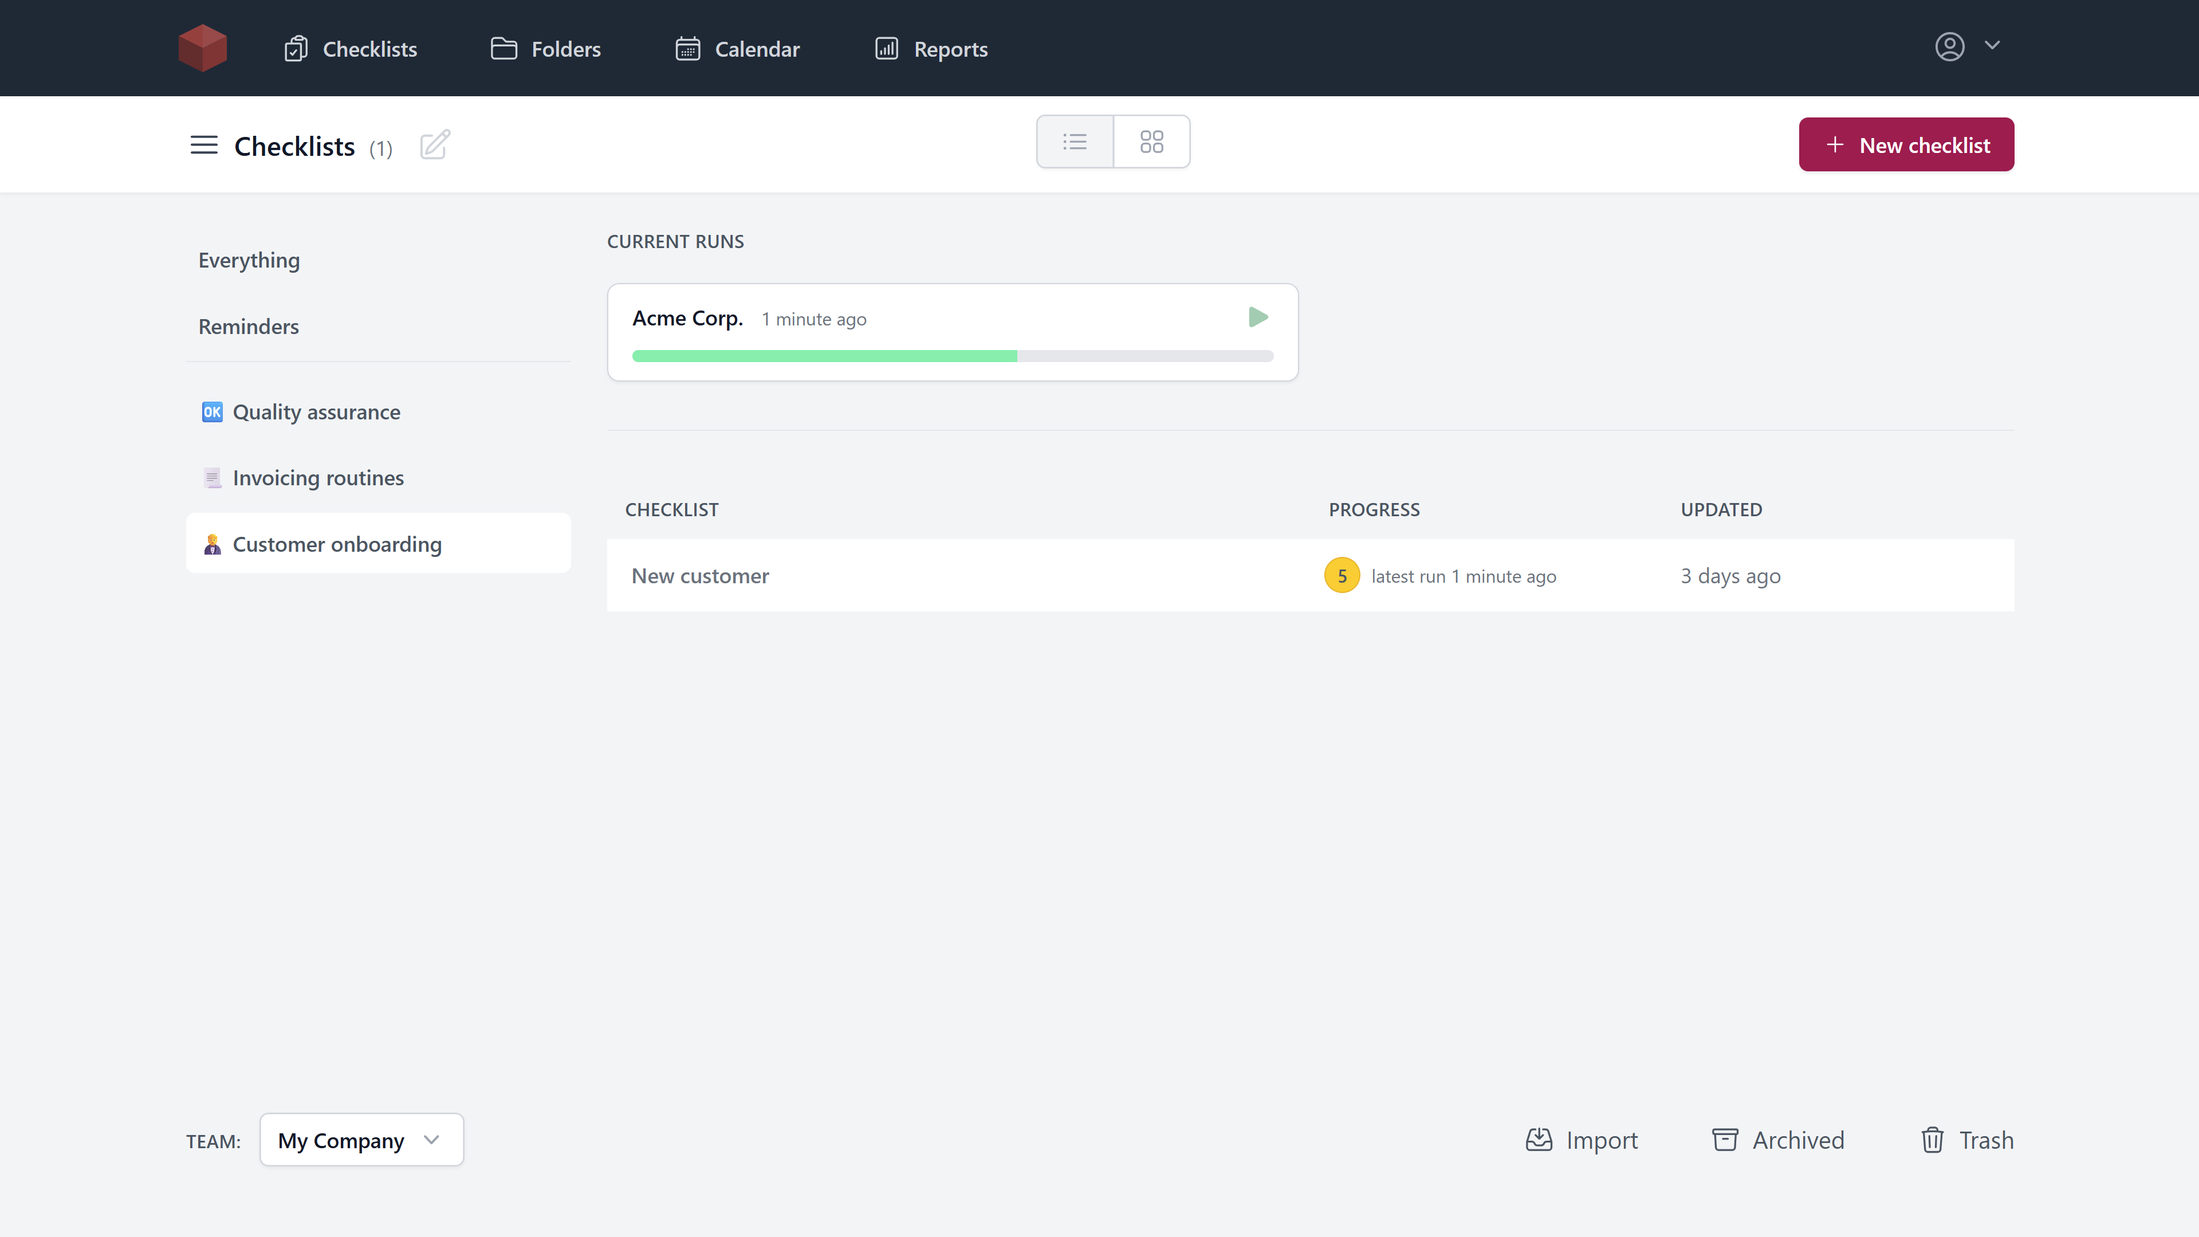This screenshot has height=1237, width=2199.
Task: Click the team dropdown chevron arrow
Action: [431, 1140]
